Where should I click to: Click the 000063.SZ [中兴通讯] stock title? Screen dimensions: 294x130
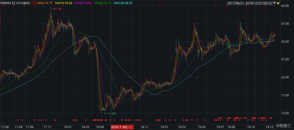tap(15, 3)
